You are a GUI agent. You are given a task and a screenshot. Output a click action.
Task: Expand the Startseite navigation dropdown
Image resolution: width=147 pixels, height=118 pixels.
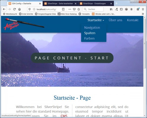[96, 20]
